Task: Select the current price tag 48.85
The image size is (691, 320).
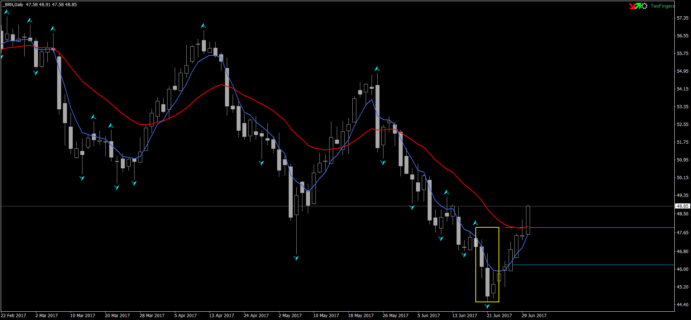Action: pos(683,206)
